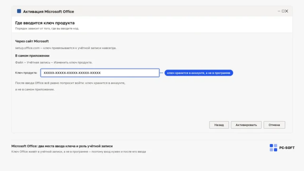Click the Активировать button
304x171 pixels.
tap(246, 125)
